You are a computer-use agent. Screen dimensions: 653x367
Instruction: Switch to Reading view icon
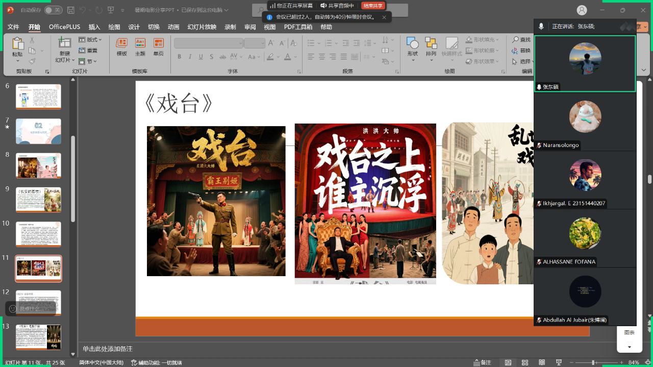tap(542, 362)
